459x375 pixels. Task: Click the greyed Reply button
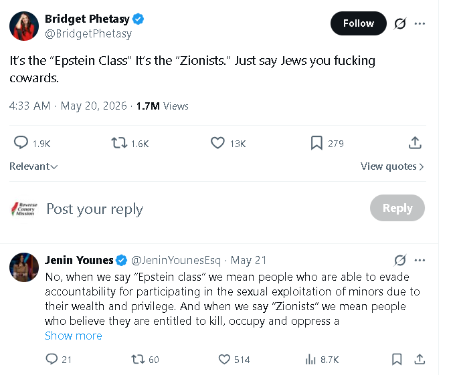click(397, 208)
